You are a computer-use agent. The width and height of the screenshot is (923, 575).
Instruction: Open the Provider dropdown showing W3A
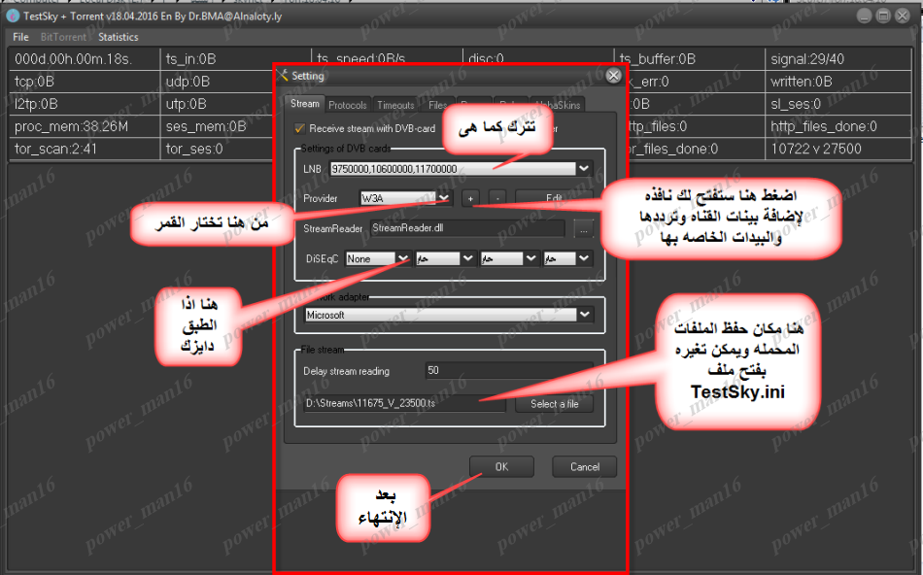pyautogui.click(x=444, y=198)
